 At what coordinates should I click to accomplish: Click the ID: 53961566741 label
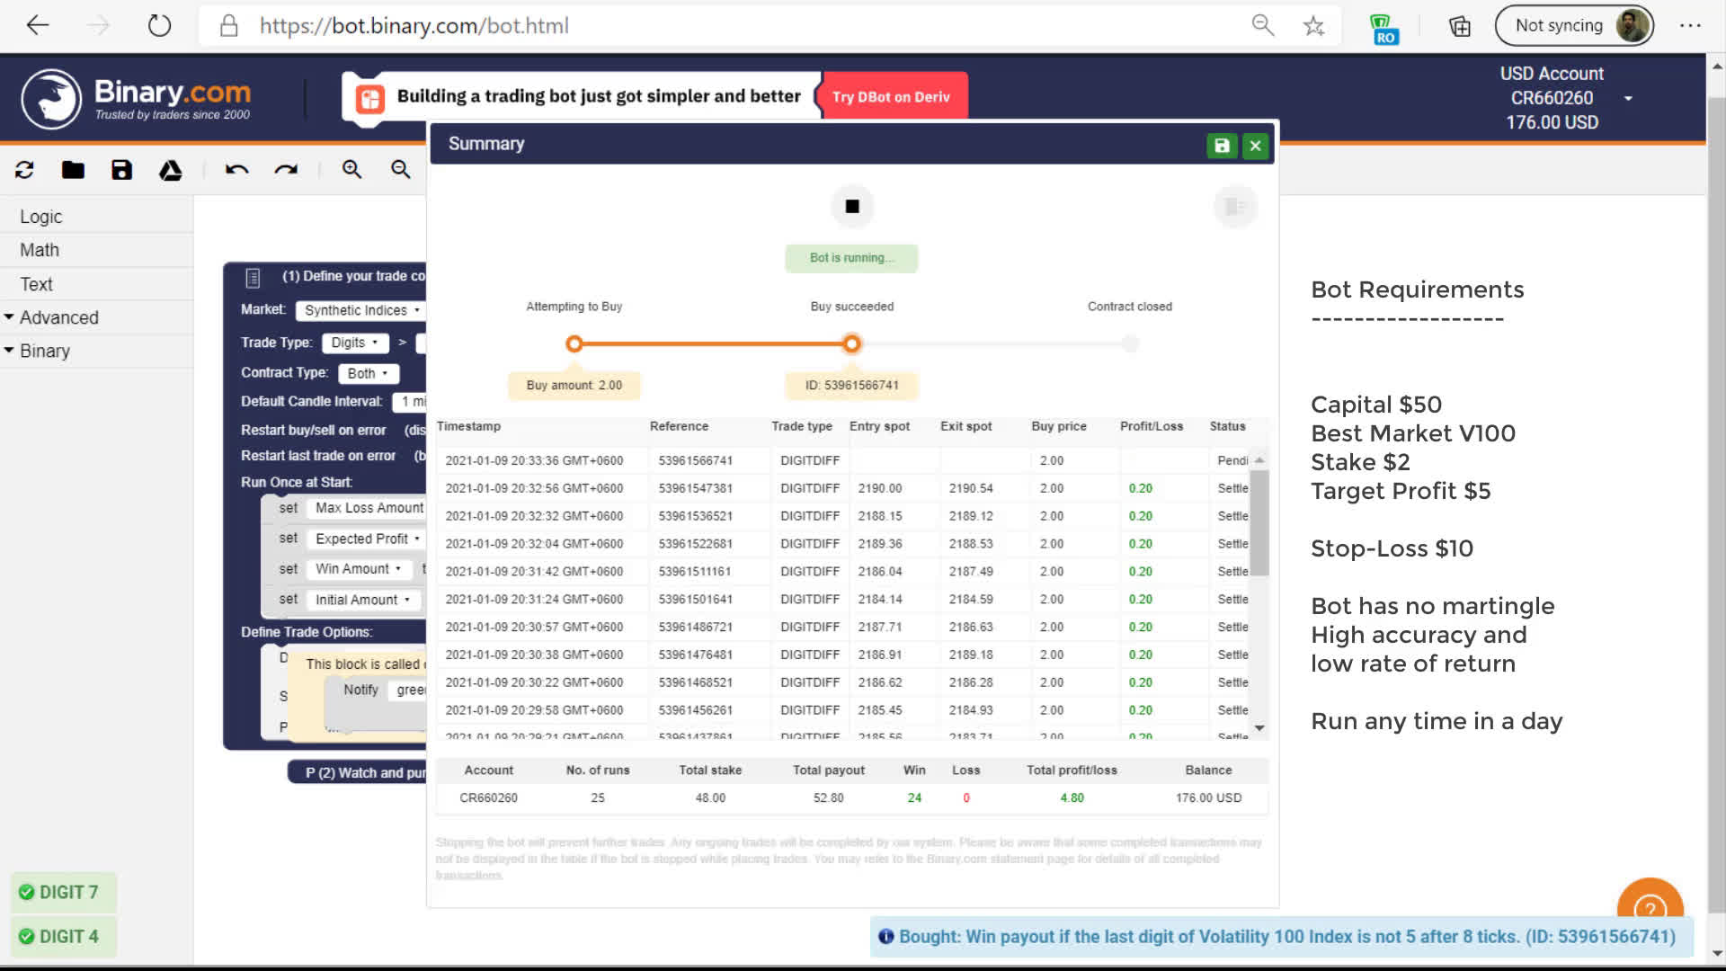pos(851,386)
